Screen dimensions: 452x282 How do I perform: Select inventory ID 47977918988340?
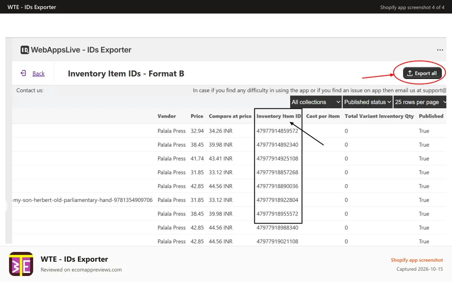coord(277,227)
